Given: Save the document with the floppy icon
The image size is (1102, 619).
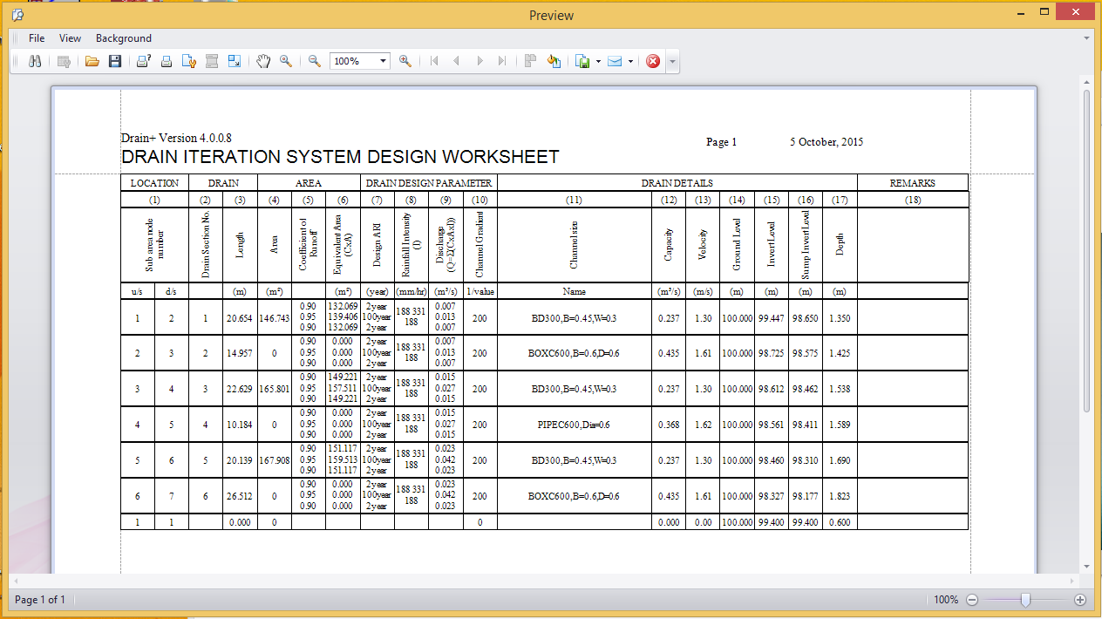Looking at the screenshot, I should click(114, 61).
